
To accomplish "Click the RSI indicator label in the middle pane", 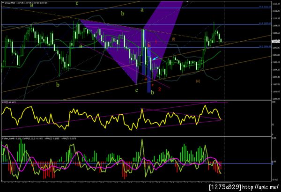I will pyautogui.click(x=9, y=102).
